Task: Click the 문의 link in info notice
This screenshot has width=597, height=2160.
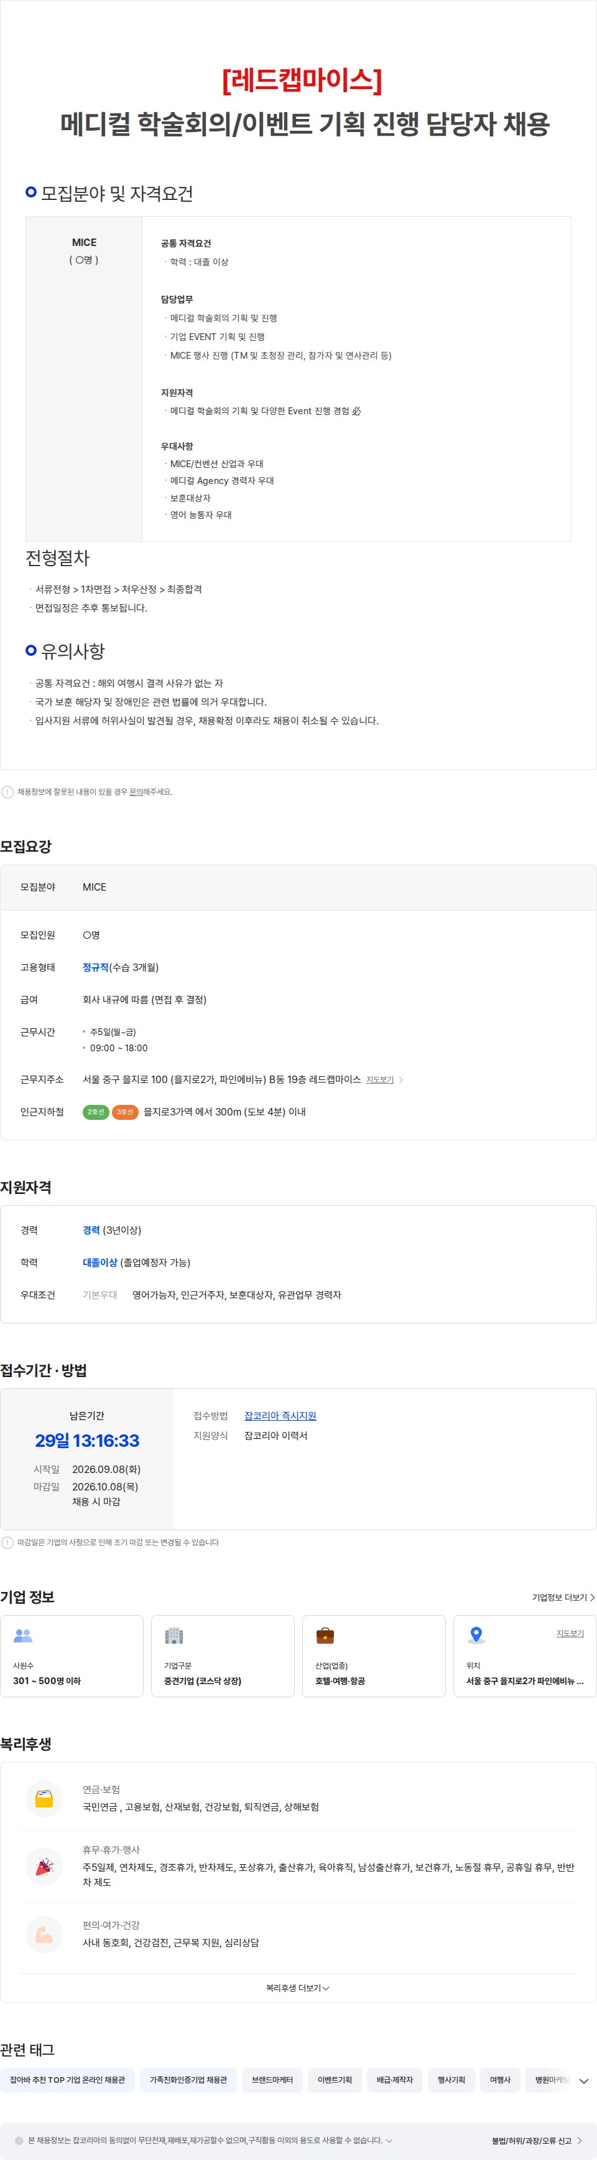Action: (136, 792)
